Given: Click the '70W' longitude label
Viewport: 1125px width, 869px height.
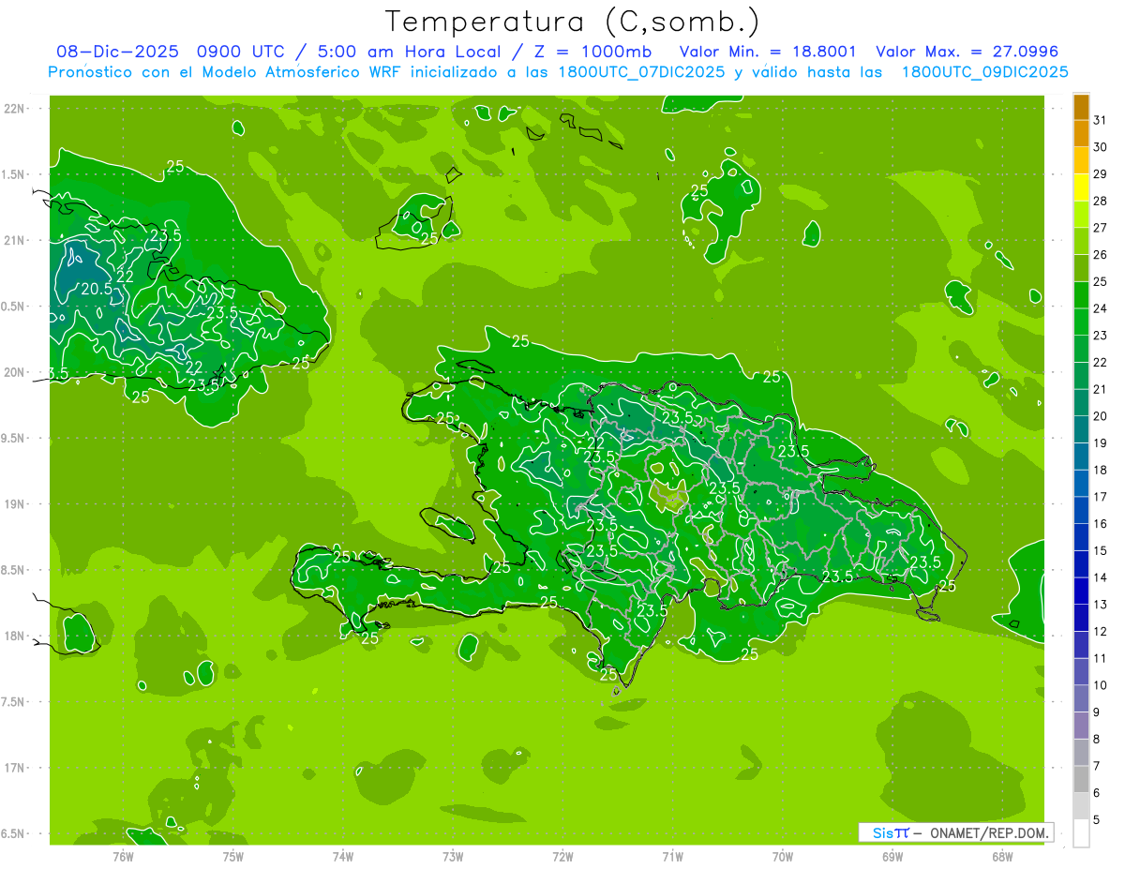Looking at the screenshot, I should tap(782, 857).
